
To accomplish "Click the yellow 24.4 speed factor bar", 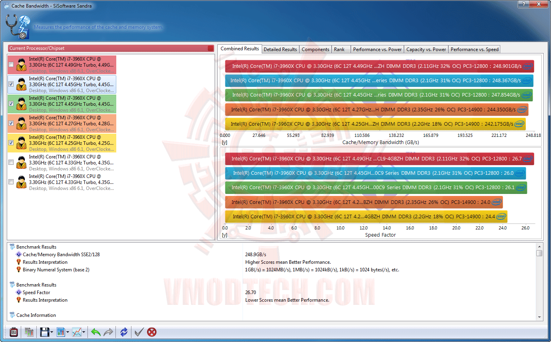I will tap(366, 216).
